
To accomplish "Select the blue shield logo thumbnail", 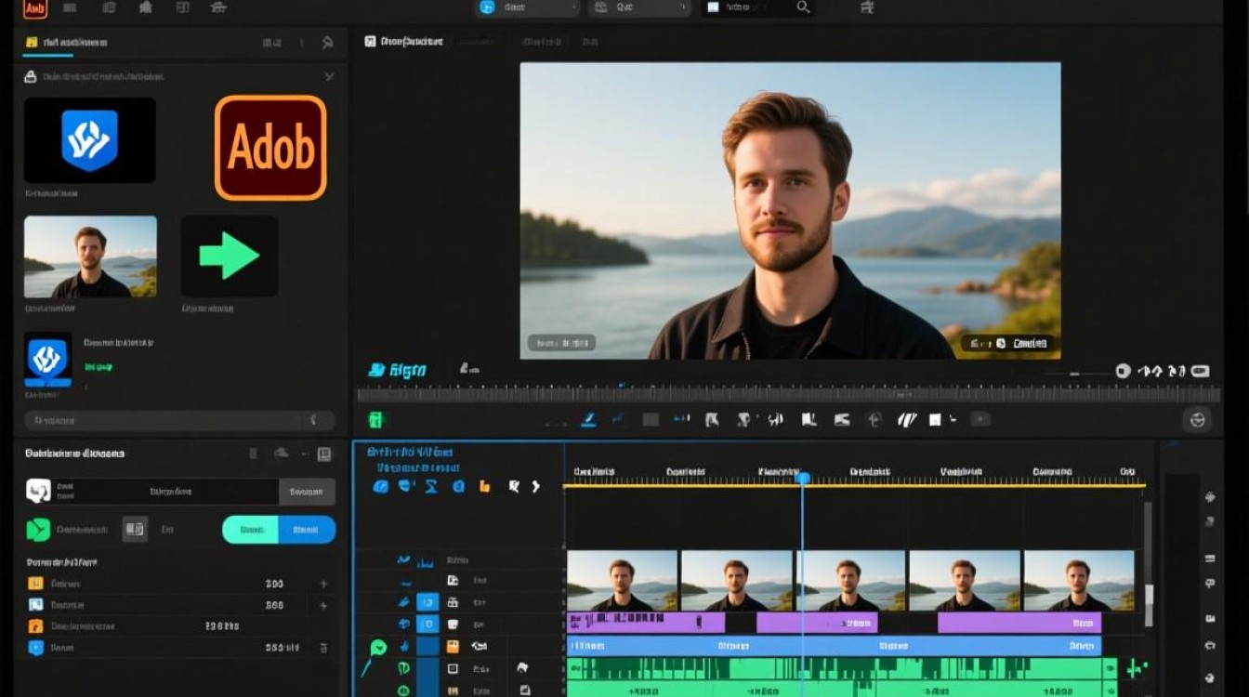I will [x=89, y=139].
